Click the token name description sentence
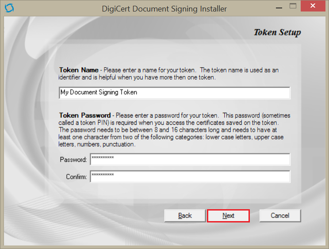This screenshot has height=249, width=329. pos(177,74)
